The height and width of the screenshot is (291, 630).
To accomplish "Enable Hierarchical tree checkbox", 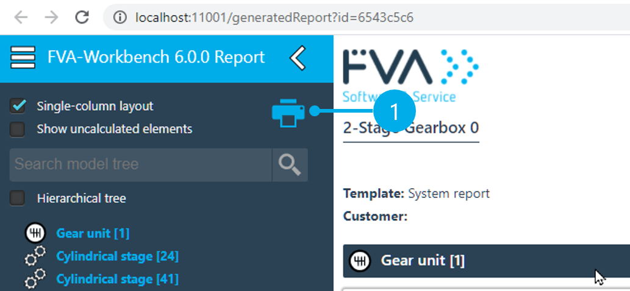I will (x=18, y=198).
